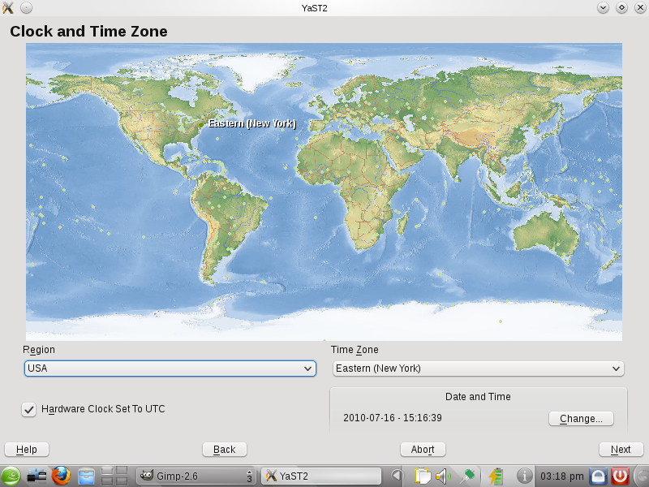
Task: Click the Change... date and time button
Action: (x=581, y=418)
